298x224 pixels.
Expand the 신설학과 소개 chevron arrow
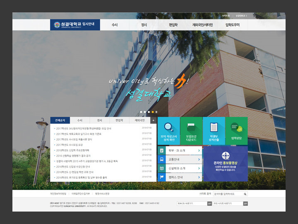(199, 168)
